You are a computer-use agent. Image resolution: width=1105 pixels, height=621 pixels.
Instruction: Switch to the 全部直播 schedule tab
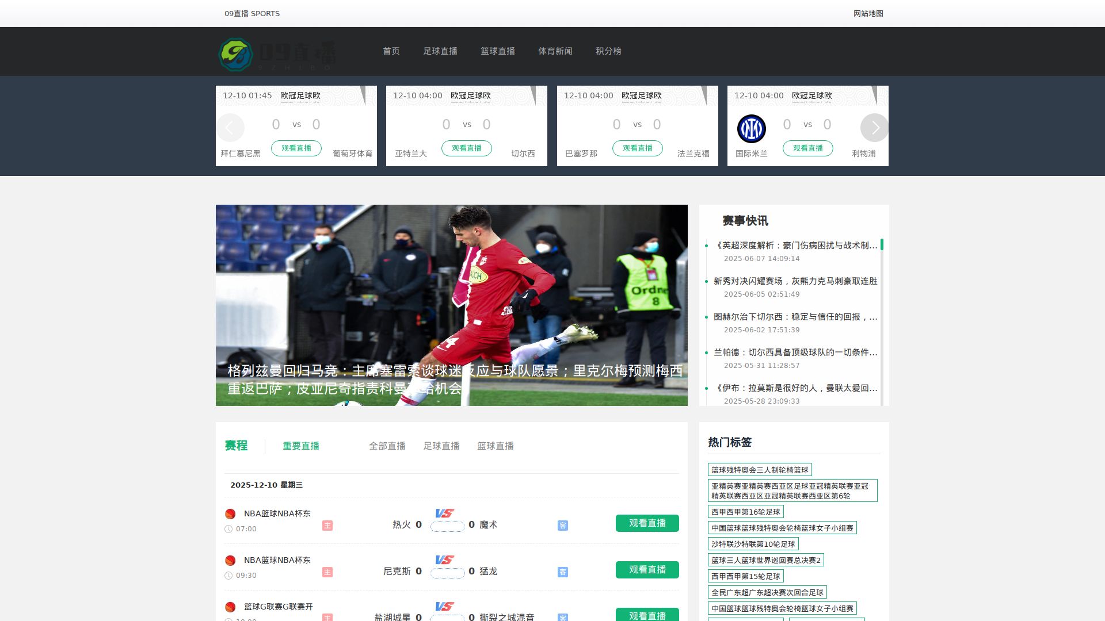pyautogui.click(x=387, y=446)
